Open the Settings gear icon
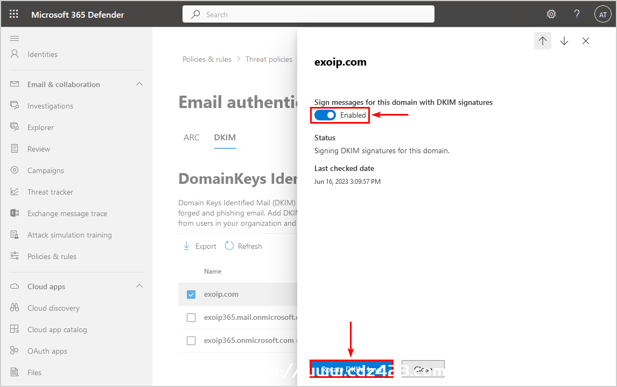Image resolution: width=617 pixels, height=387 pixels. 551,14
